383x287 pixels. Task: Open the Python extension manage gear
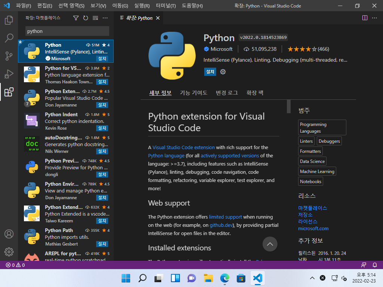[x=223, y=72]
